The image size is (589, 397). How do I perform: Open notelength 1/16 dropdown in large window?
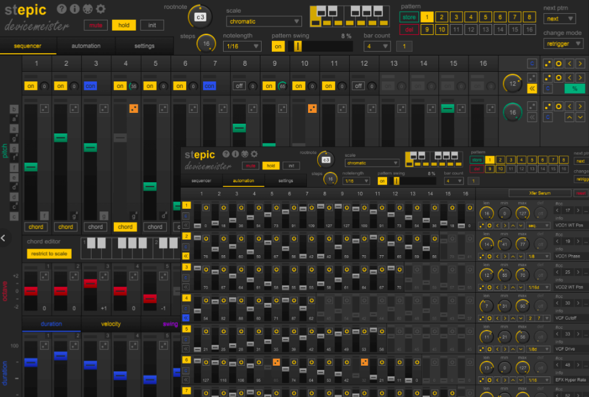(242, 46)
